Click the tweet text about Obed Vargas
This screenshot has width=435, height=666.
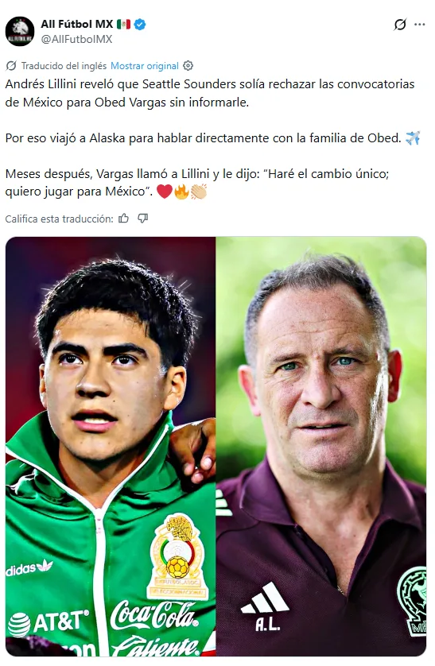pos(210,137)
